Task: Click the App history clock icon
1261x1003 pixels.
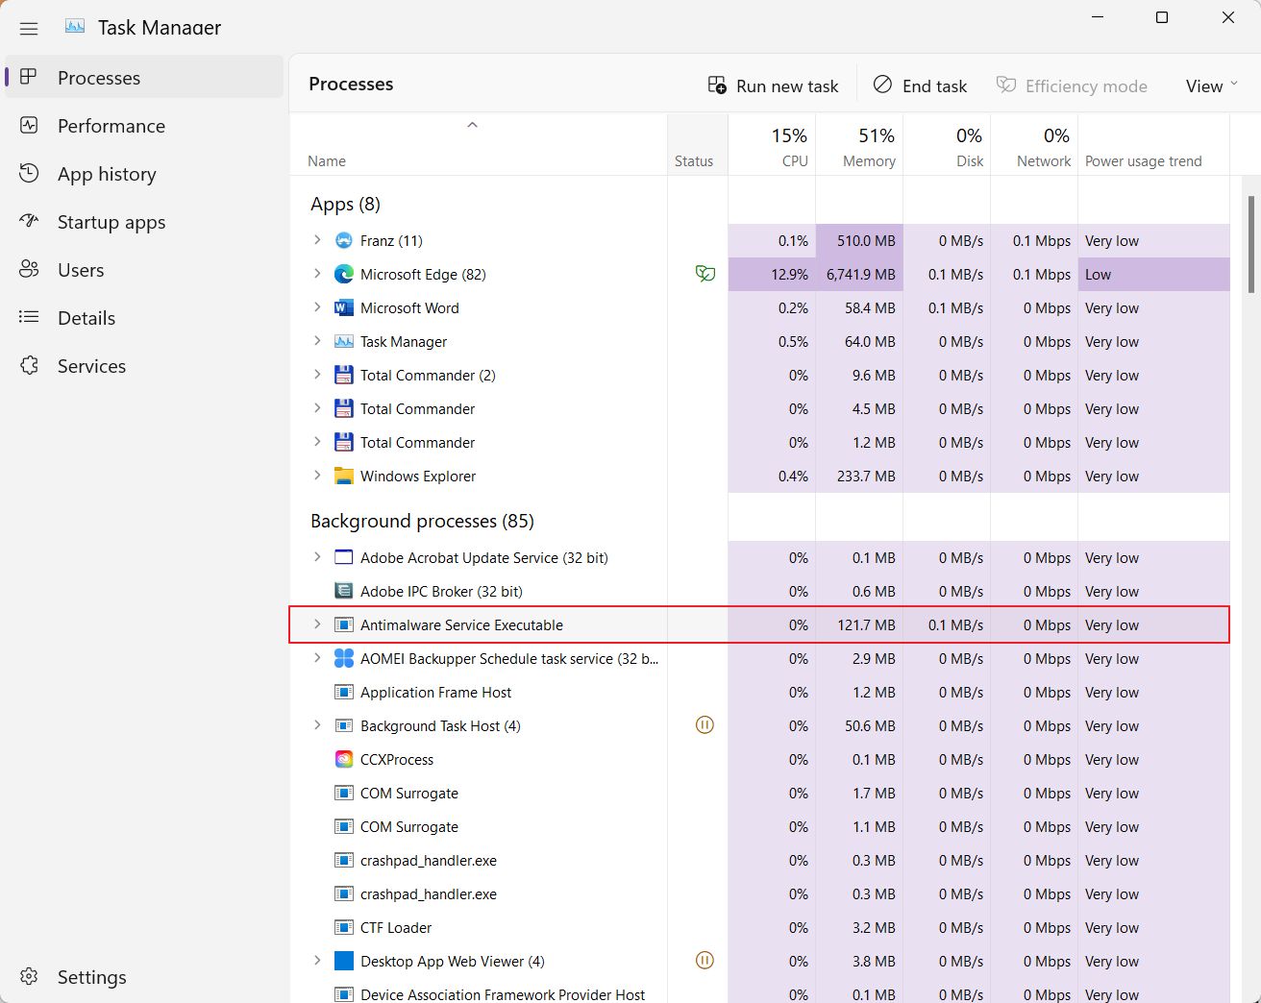Action: point(29,173)
